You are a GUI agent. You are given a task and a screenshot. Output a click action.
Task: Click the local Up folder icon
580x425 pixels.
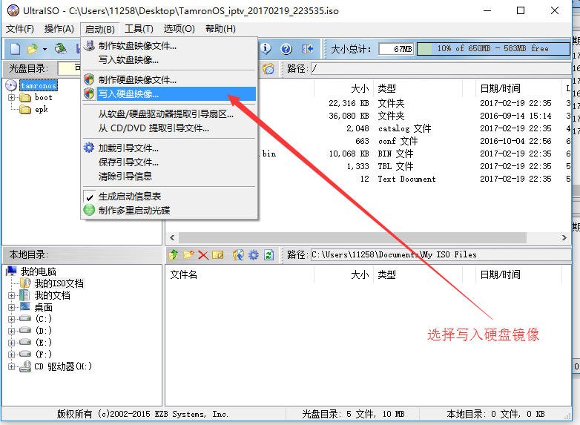(174, 255)
